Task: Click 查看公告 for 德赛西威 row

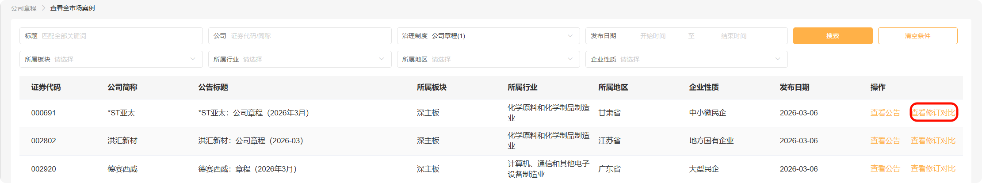Action: (885, 168)
